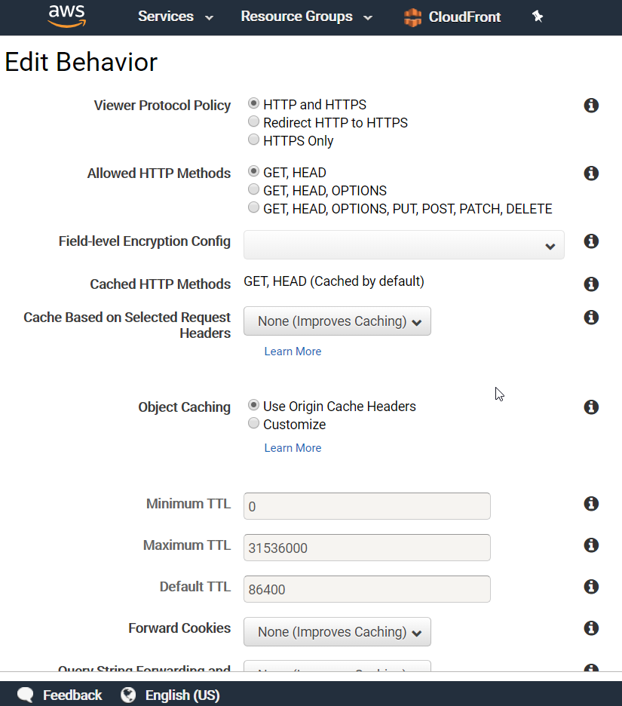Open info icon beside Object Caching
Screen dimensions: 622x706
[x=591, y=407]
